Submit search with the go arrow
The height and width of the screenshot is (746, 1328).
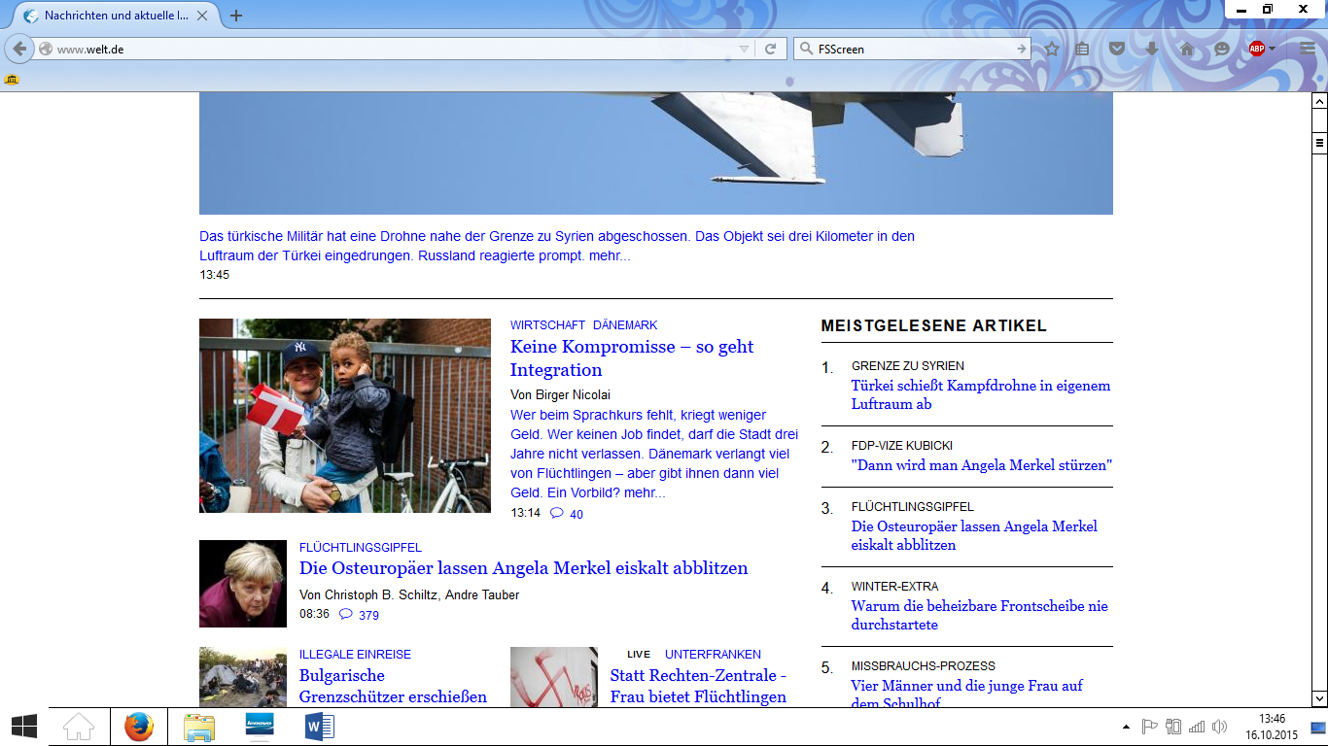tap(1022, 49)
